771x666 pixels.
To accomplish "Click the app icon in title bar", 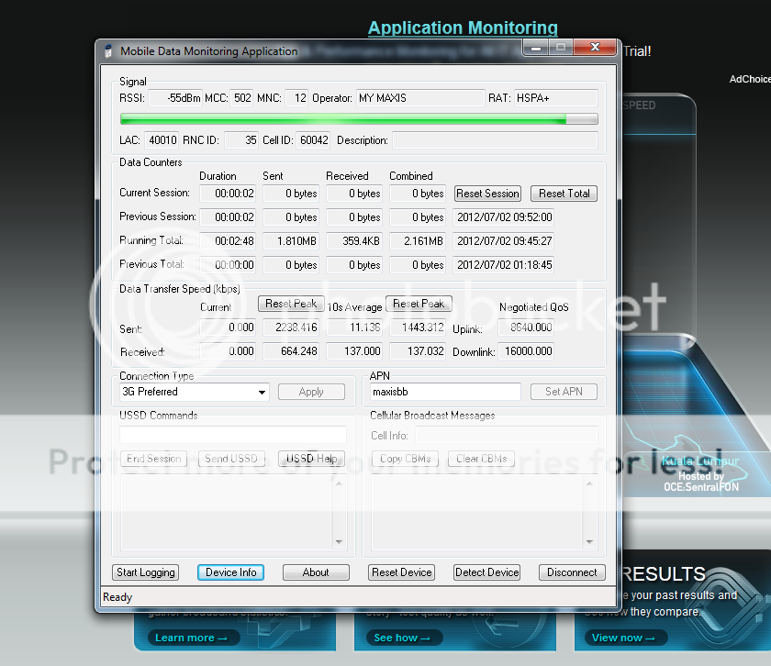I will [108, 51].
